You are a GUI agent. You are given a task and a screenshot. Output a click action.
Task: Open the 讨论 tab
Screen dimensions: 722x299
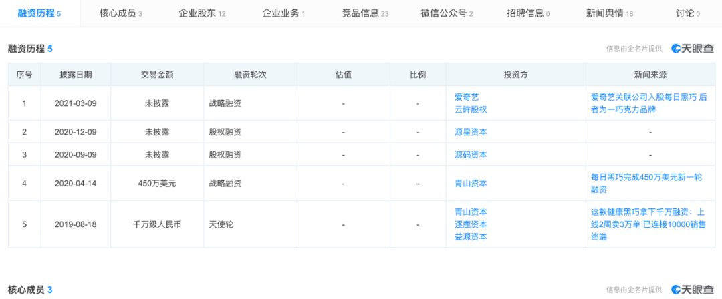pos(688,13)
